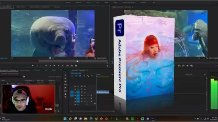This screenshot has width=218, height=122.
Task: Go to In point in Source monitor
Action: pos(46,66)
